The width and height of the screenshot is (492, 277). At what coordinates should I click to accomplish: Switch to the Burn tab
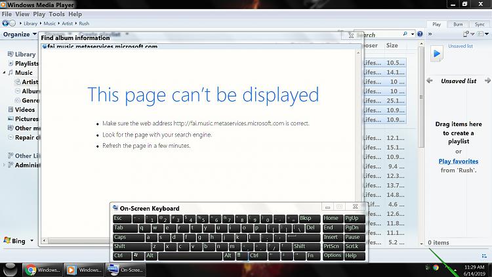458,24
